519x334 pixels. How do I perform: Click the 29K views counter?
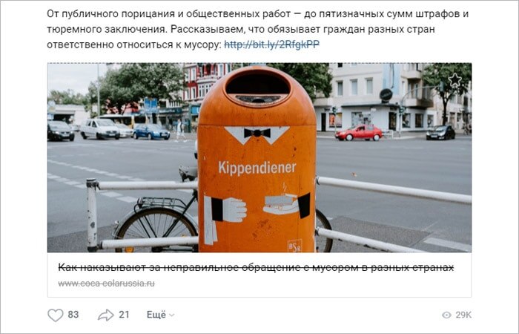point(463,315)
